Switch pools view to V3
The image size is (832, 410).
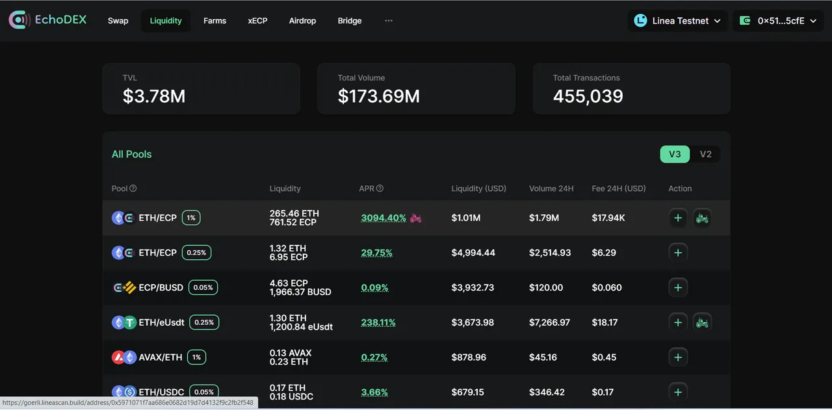click(675, 154)
